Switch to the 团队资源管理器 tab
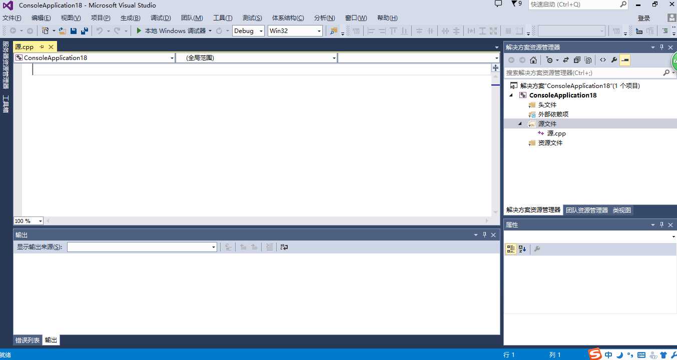This screenshot has height=360, width=677. tap(587, 210)
